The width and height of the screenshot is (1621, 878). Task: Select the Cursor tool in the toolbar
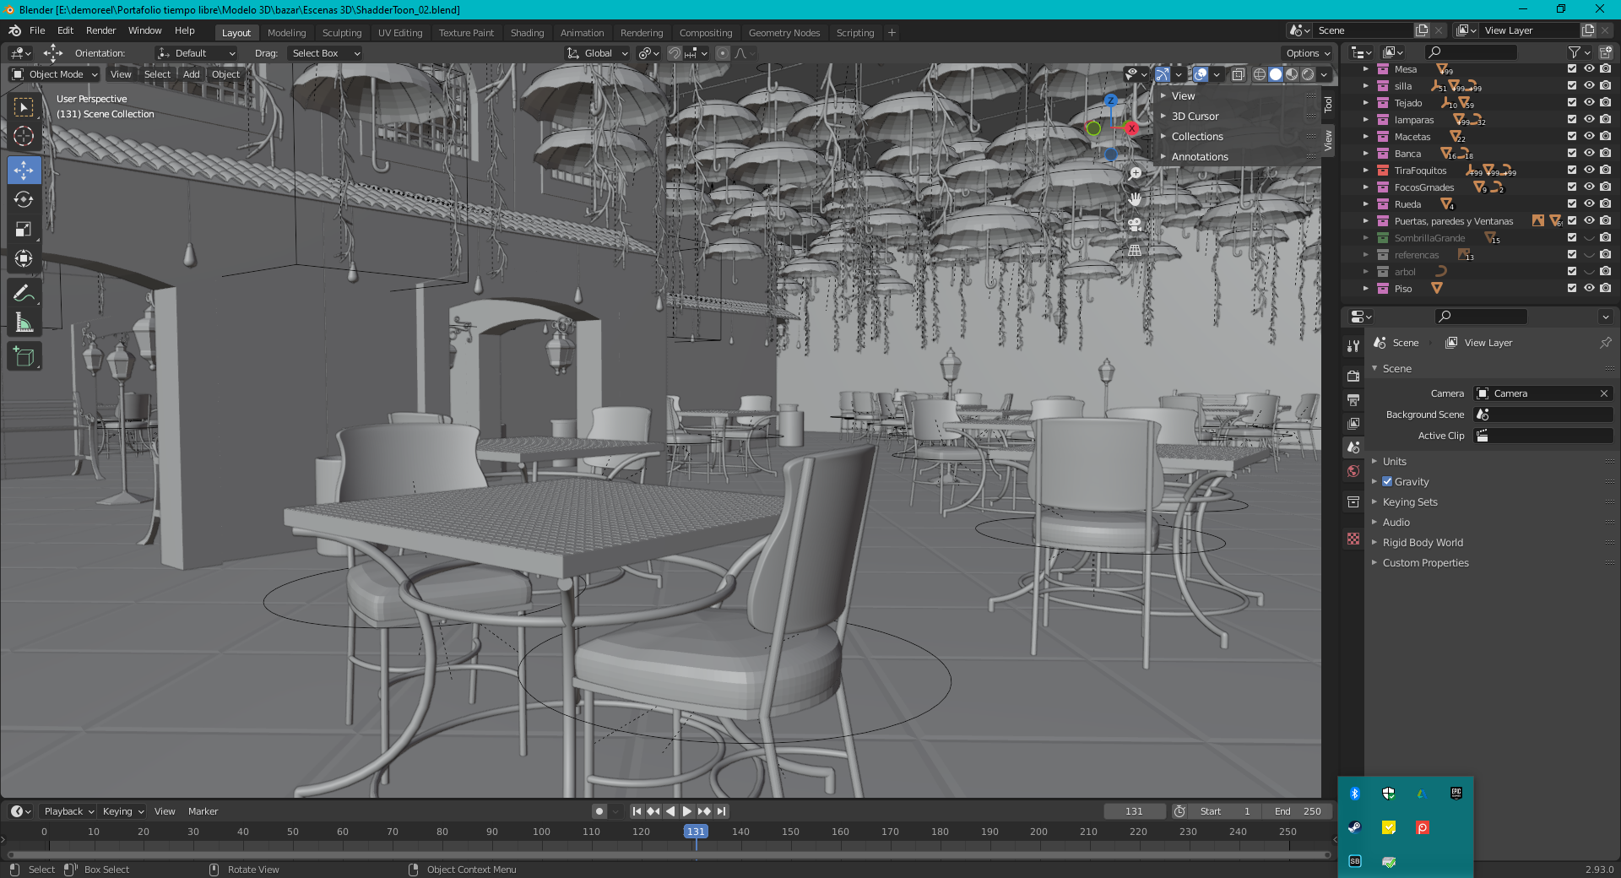24,136
